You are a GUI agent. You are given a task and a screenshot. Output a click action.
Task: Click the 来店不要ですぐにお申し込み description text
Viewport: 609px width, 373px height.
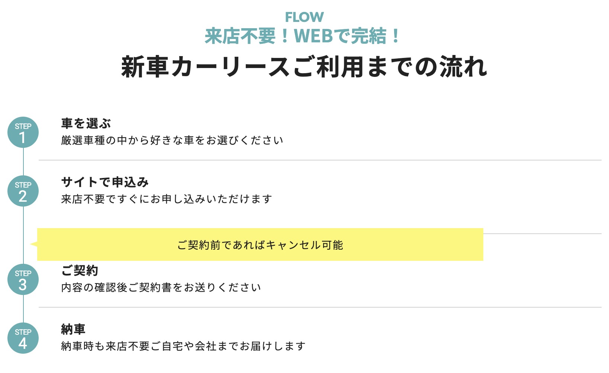[167, 199]
